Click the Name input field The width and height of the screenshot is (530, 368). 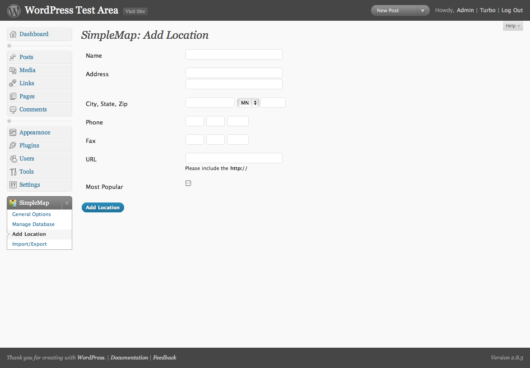click(234, 55)
